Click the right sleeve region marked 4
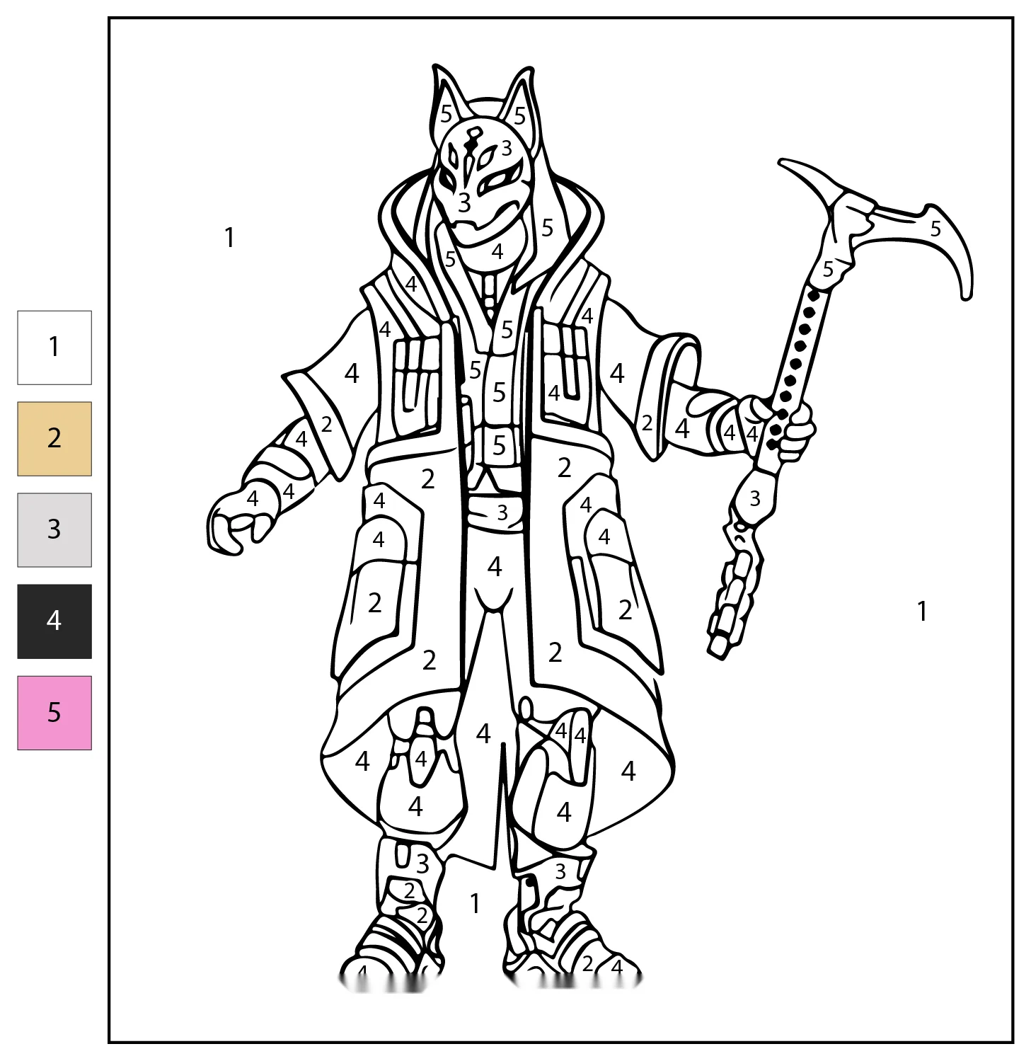 (617, 373)
